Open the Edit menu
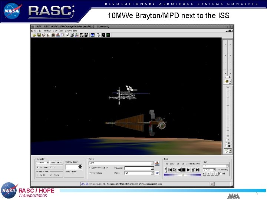 [41, 31]
